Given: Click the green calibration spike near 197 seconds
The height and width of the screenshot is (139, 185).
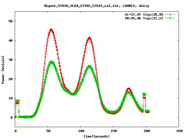Looking at the screenshot, I should pos(144,94).
